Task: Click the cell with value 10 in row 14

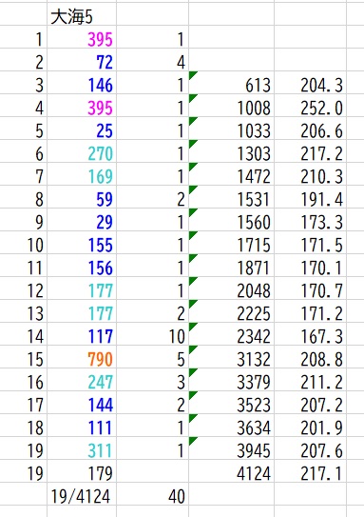Action: [177, 337]
